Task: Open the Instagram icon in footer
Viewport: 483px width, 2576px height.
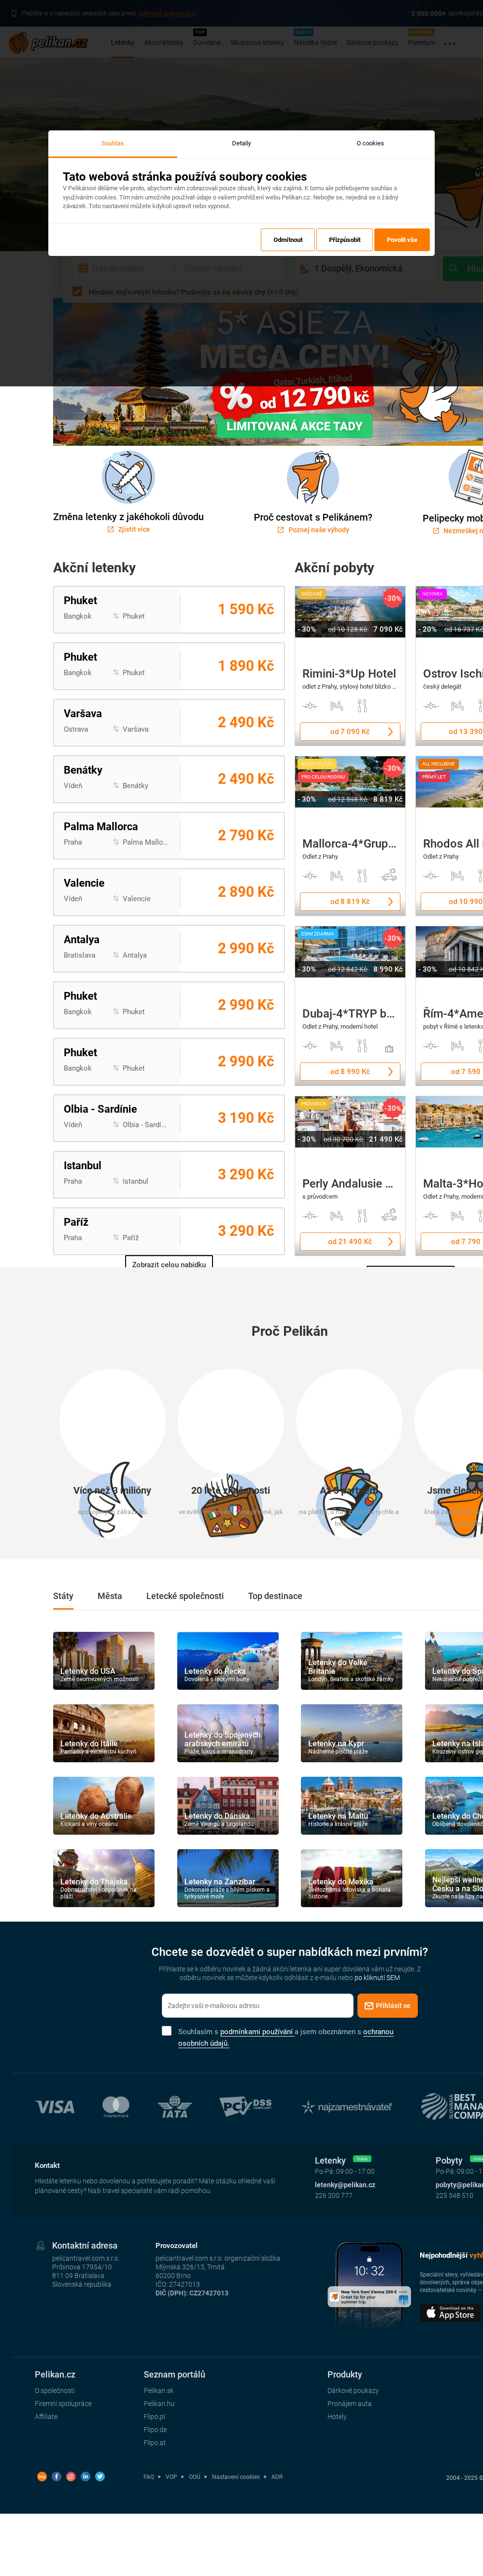Action: [71, 2476]
